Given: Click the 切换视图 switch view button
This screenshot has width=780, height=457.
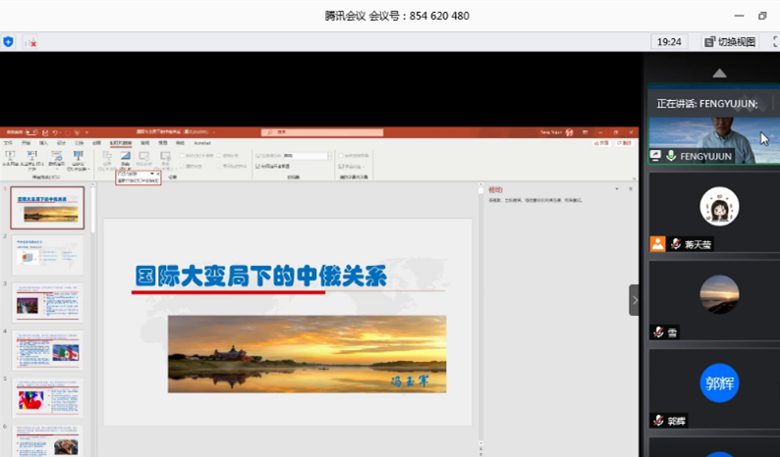Looking at the screenshot, I should (730, 42).
